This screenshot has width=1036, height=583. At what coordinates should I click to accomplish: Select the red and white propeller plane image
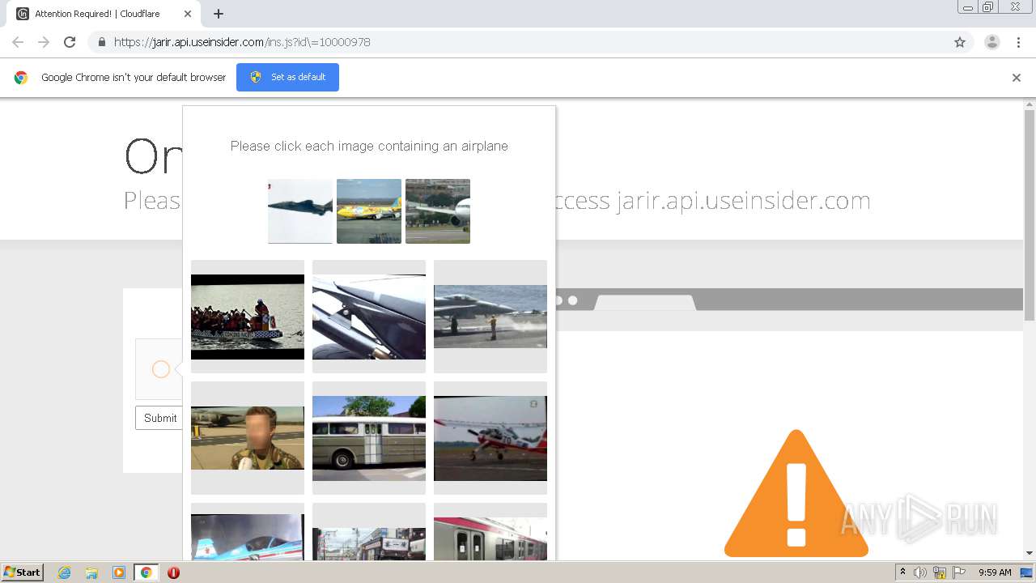coord(490,438)
